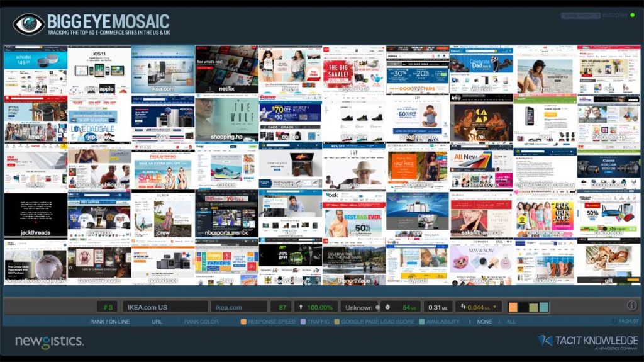This screenshot has width=644, height=362.
Task: Click the up arrow beside 100.00%
Action: [301, 307]
